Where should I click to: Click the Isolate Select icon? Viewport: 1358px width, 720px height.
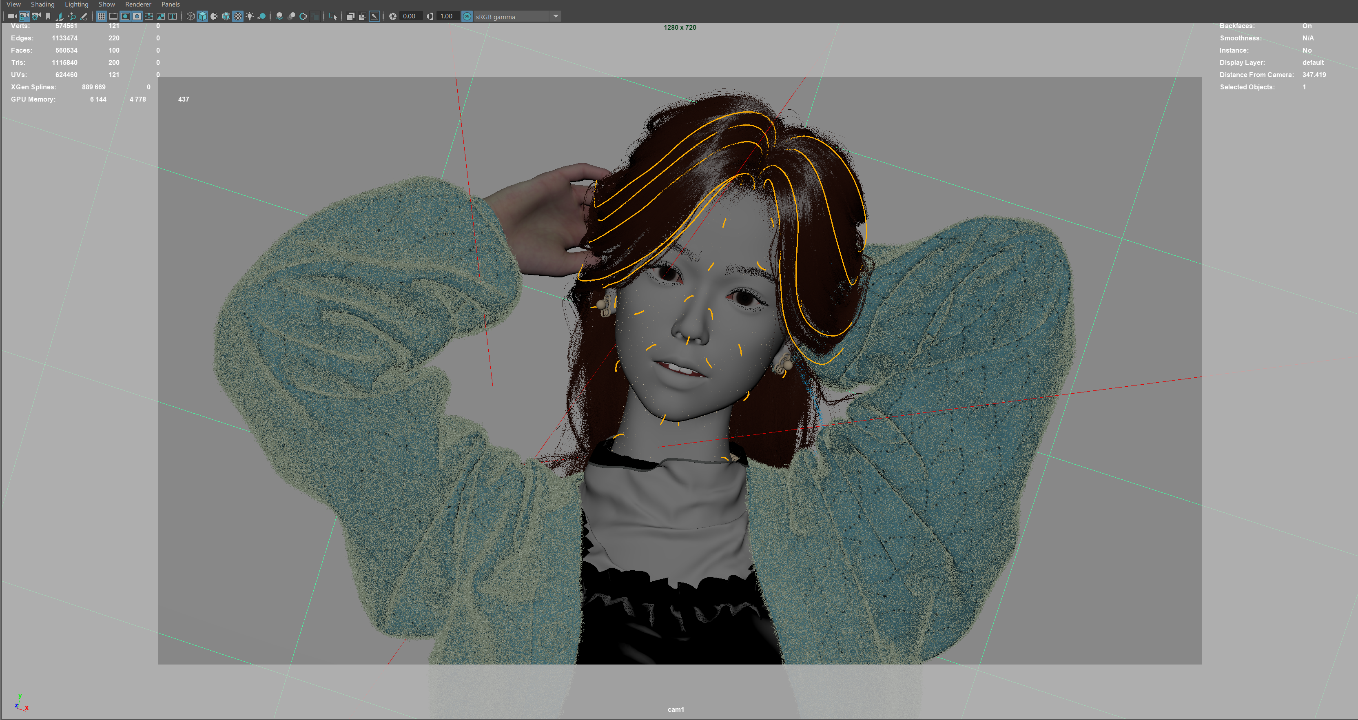point(332,16)
